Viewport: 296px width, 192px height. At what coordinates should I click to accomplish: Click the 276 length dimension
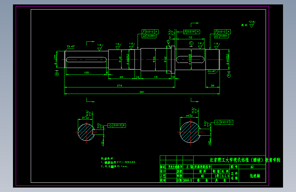pos(119,86)
